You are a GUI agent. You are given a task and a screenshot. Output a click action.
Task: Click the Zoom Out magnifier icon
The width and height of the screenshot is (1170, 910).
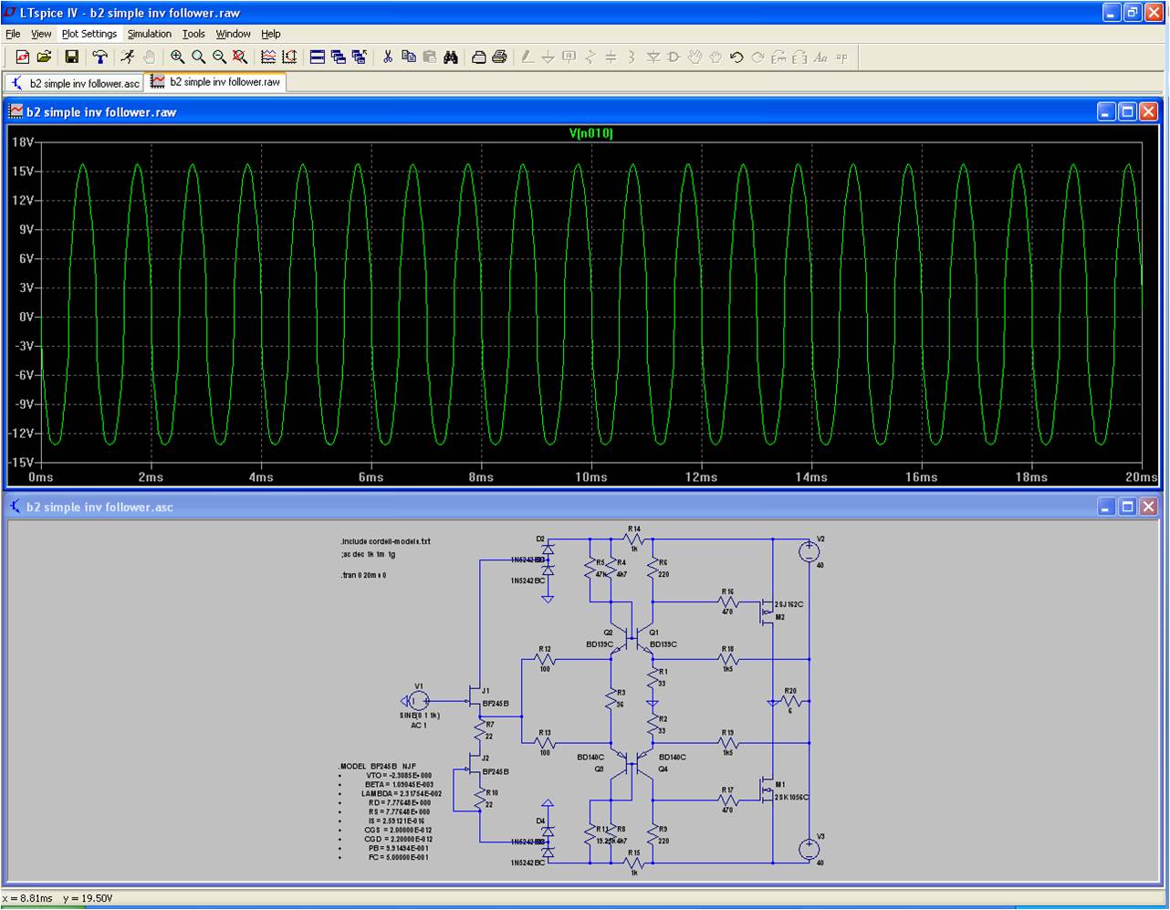(x=219, y=57)
